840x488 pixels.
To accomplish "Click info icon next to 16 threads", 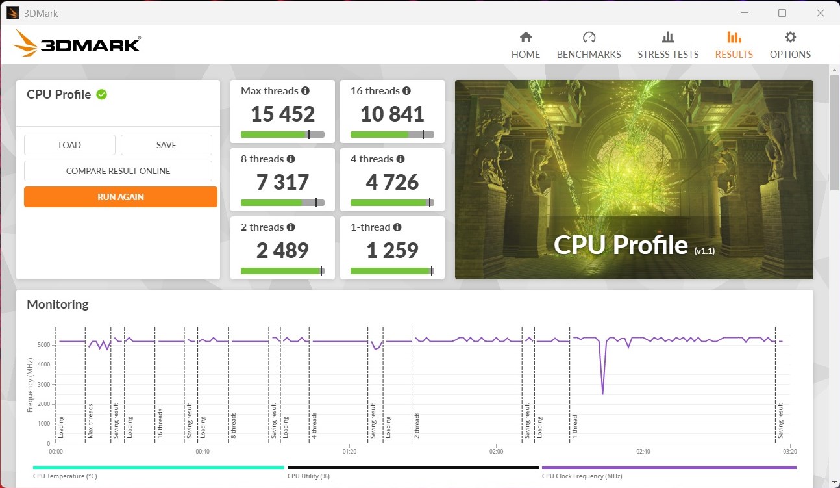I will tap(406, 91).
